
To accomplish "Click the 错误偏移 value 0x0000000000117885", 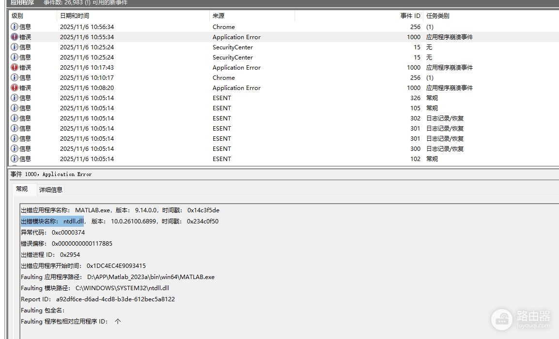I will (82, 244).
